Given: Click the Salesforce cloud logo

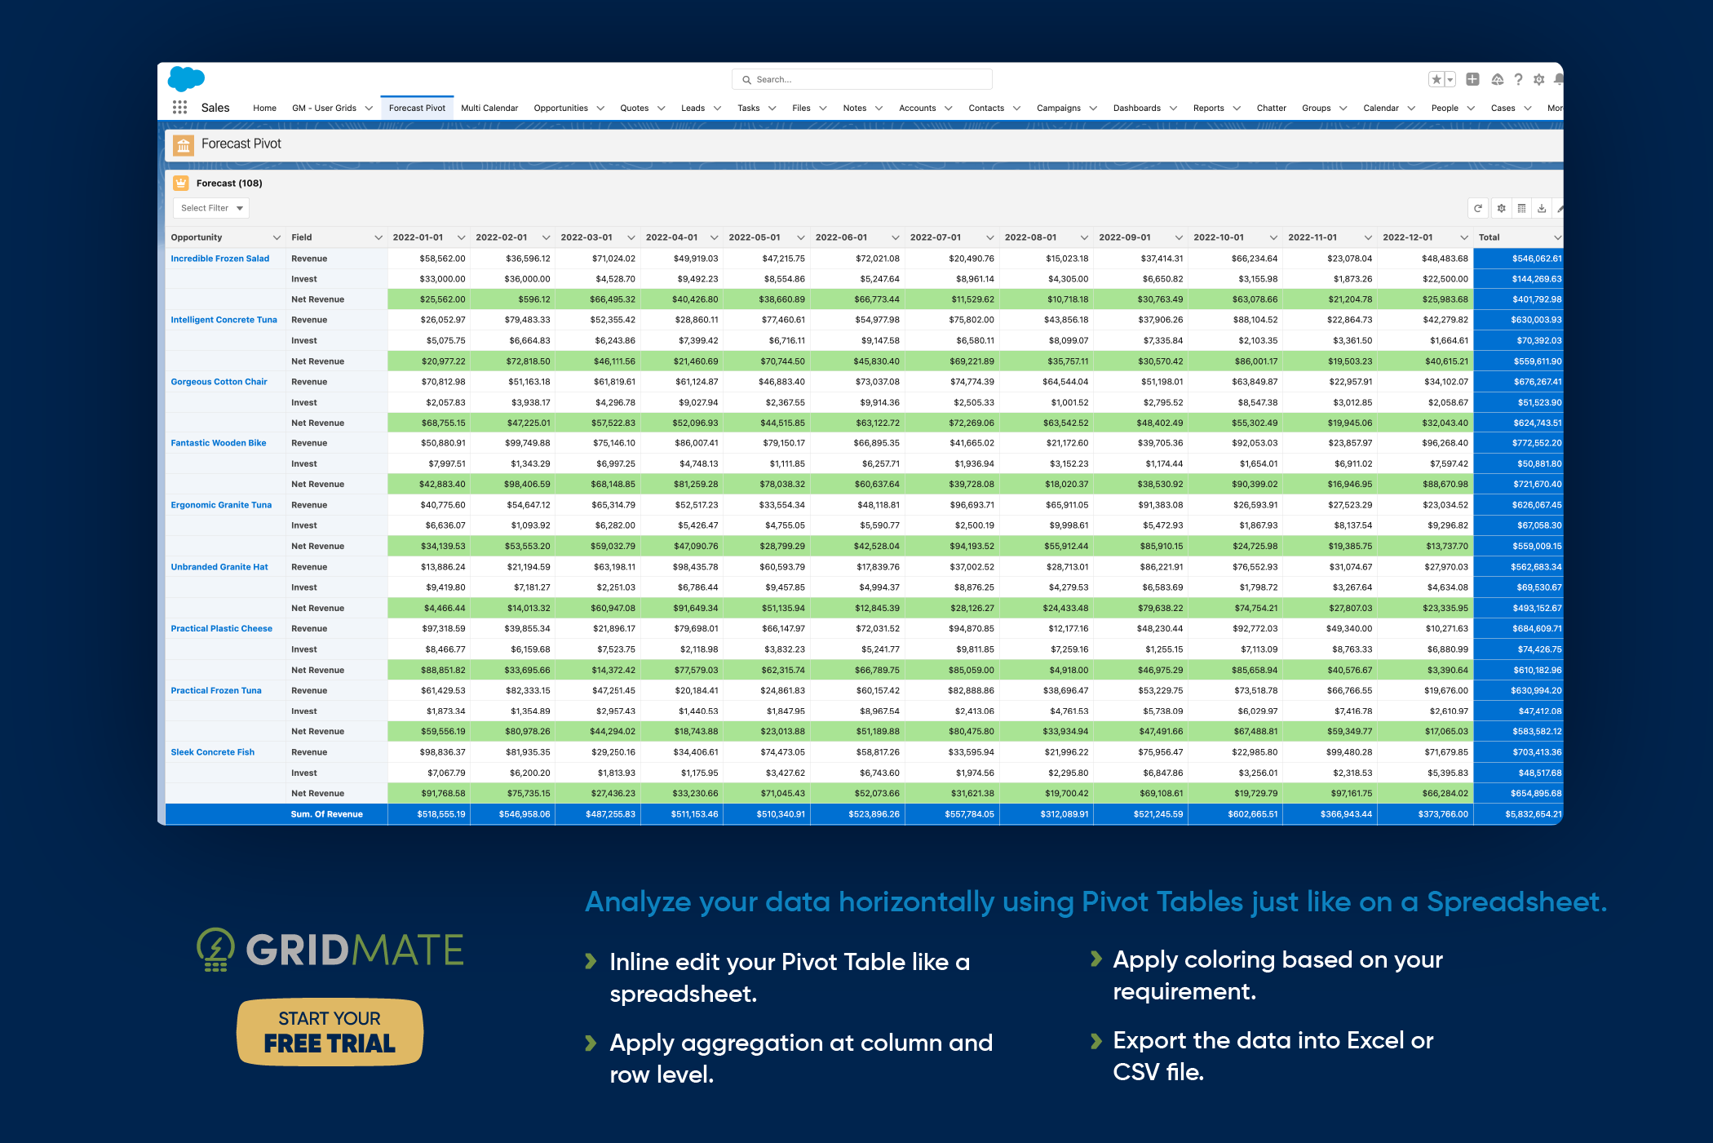Looking at the screenshot, I should (186, 79).
